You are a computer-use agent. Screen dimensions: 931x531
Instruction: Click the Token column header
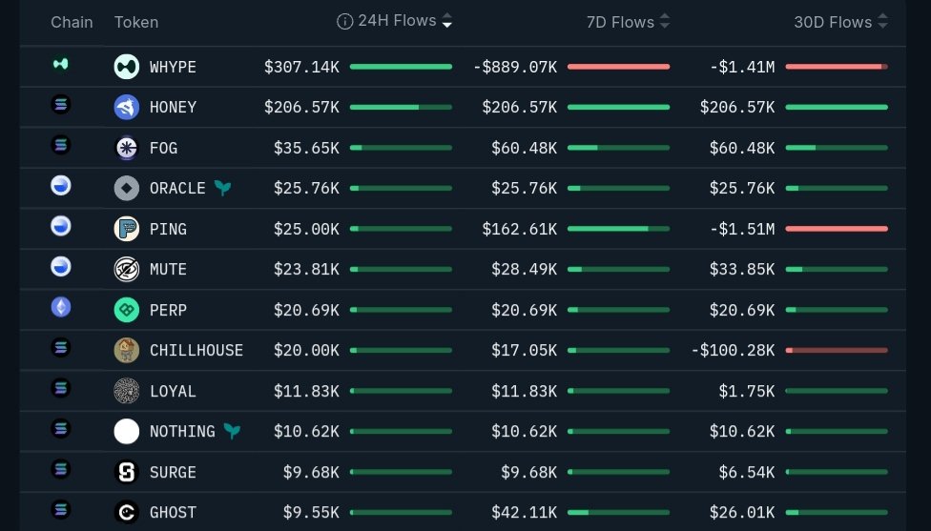136,22
